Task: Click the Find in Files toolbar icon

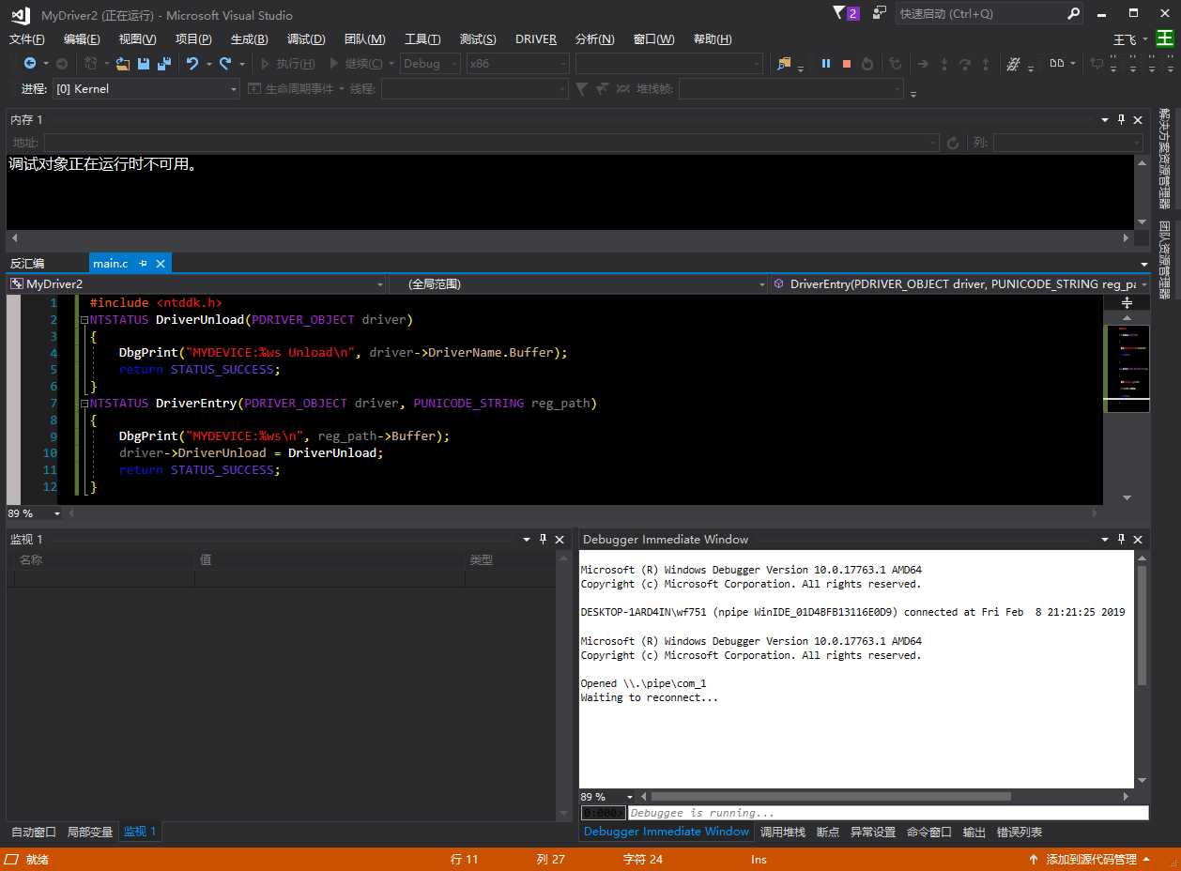Action: click(x=784, y=64)
